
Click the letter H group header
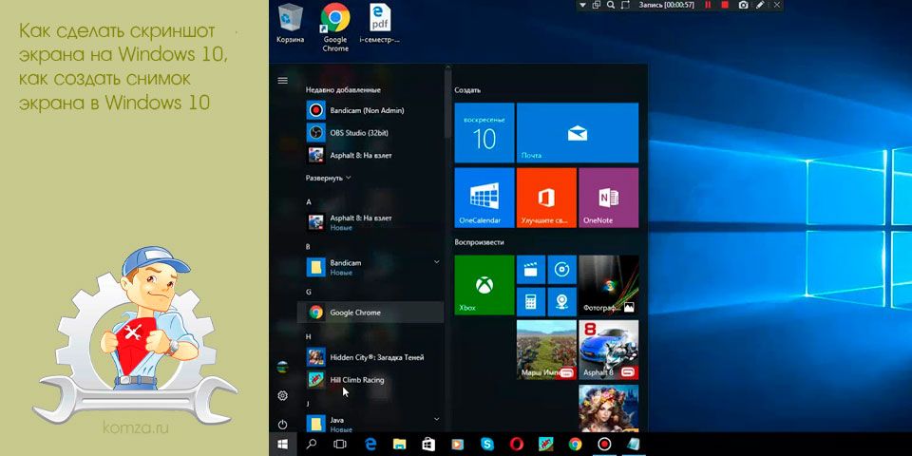tap(309, 336)
